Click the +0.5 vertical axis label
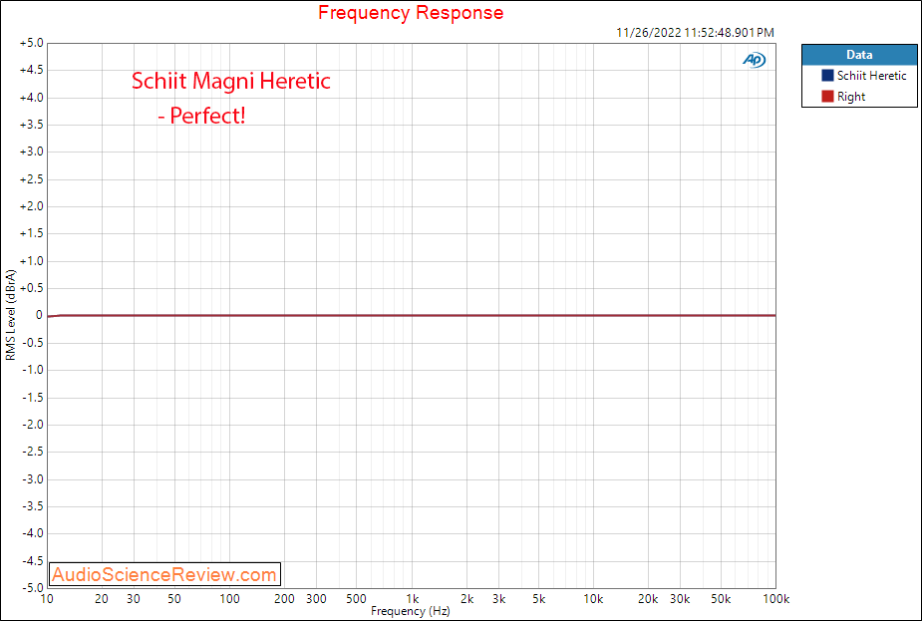Viewport: 922px width, 621px height. [31, 288]
